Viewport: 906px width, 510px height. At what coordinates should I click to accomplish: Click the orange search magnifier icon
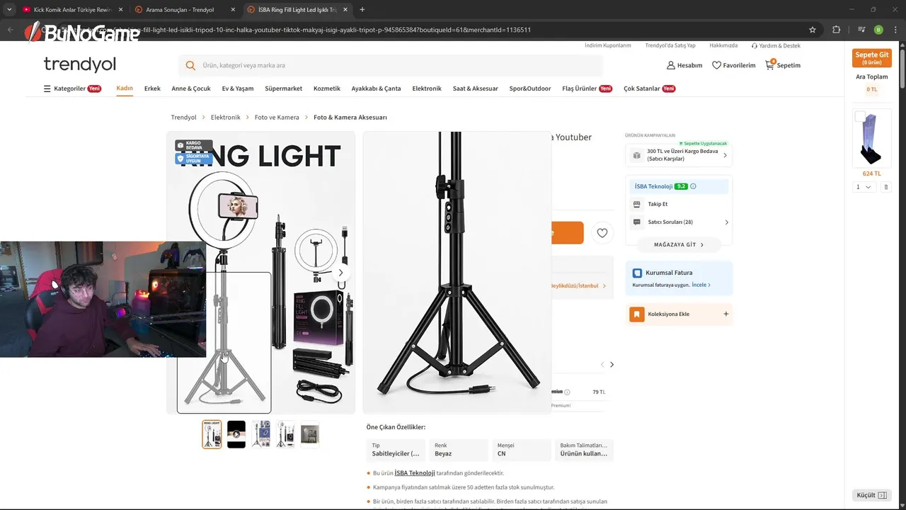click(x=190, y=65)
